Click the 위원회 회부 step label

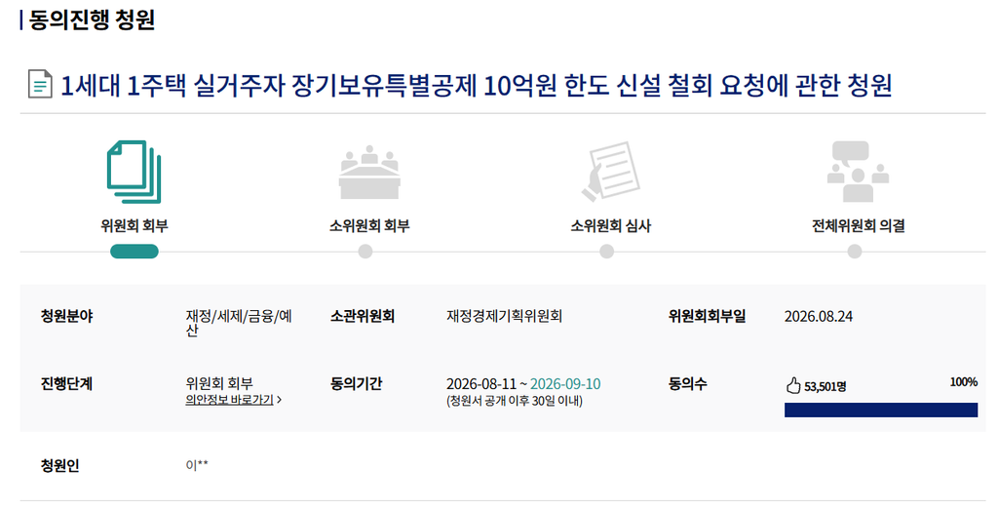134,225
